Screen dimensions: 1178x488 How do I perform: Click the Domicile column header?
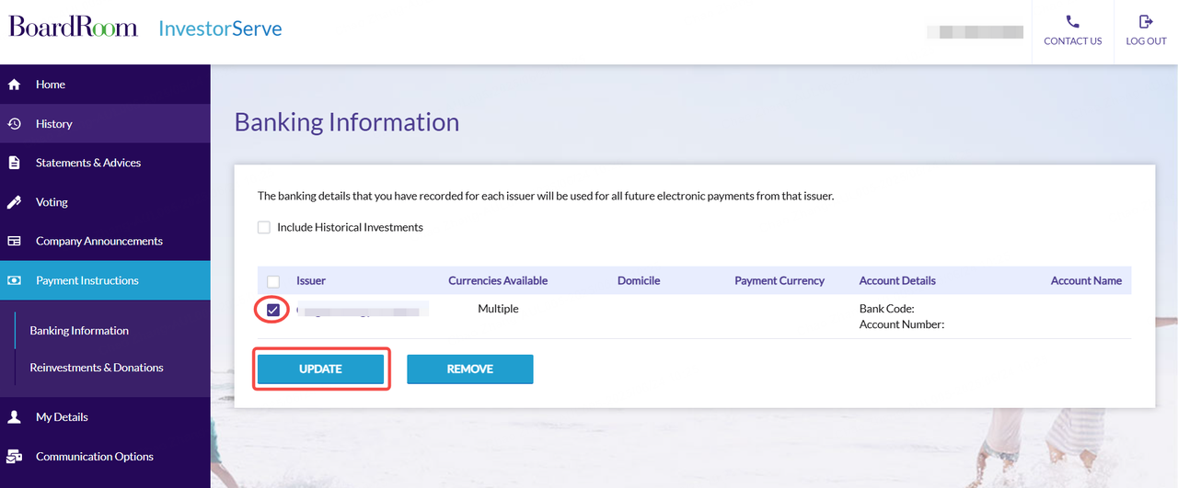pyautogui.click(x=639, y=280)
